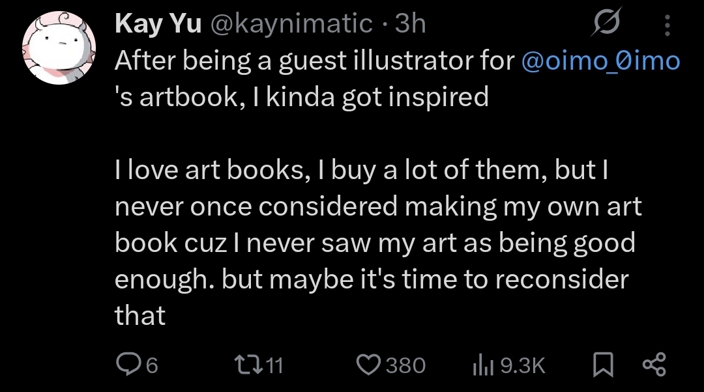Click the like count 380
704x392 pixels.
405,365
